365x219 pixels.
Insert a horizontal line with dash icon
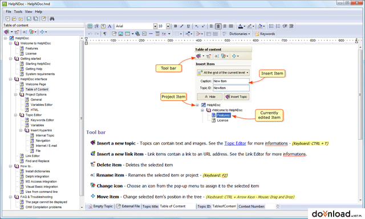coord(151,34)
